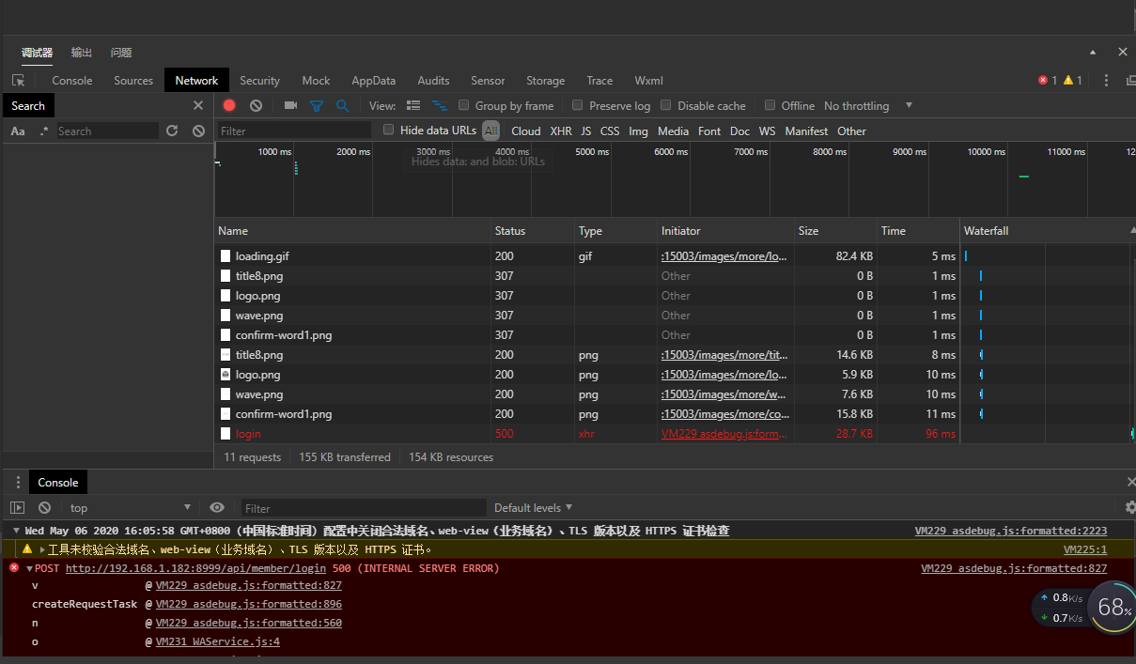This screenshot has width=1136, height=664.
Task: Clear the network log with the block icon
Action: [x=256, y=106]
